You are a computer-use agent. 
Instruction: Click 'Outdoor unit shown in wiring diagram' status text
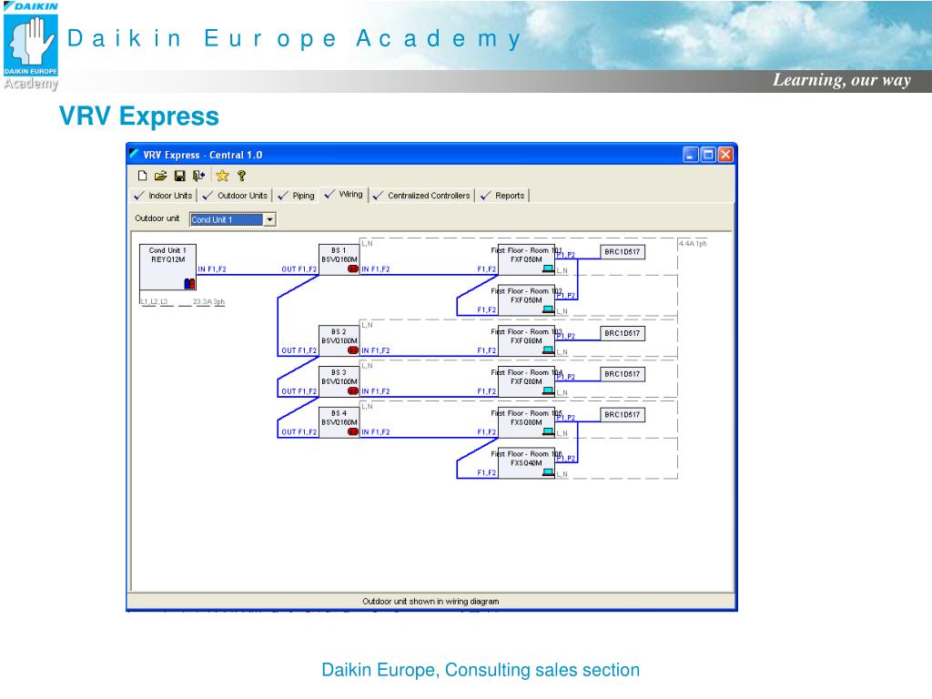431,602
